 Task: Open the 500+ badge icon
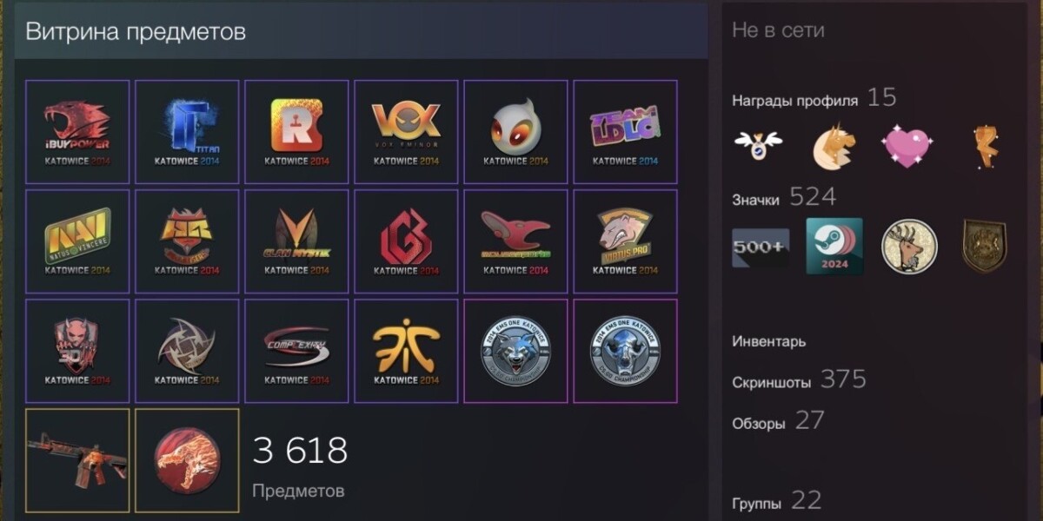point(761,247)
